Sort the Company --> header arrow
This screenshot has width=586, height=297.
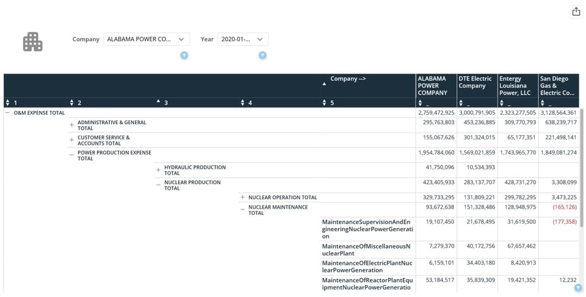(x=324, y=84)
